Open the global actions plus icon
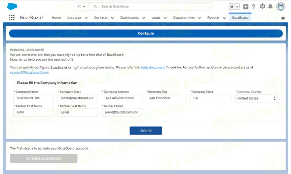Image resolution: width=291 pixels, height=174 pixels. point(246,7)
